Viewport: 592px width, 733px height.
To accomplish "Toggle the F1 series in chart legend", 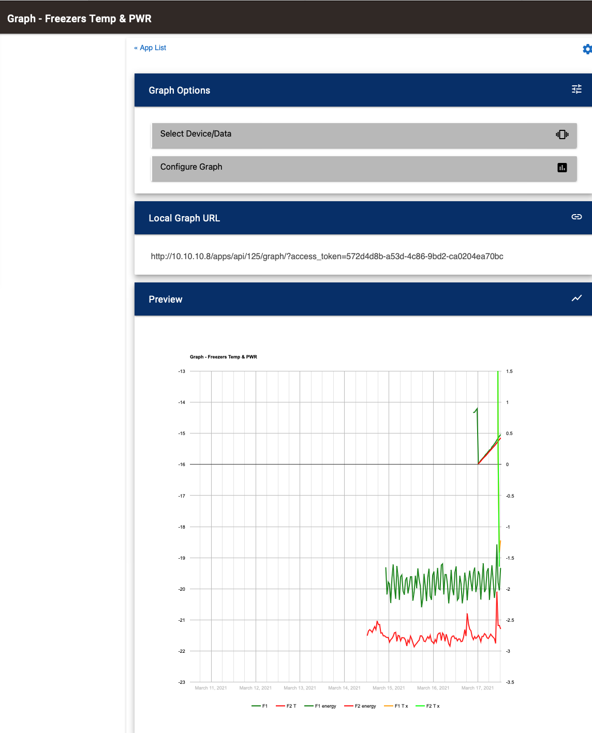I will point(264,706).
